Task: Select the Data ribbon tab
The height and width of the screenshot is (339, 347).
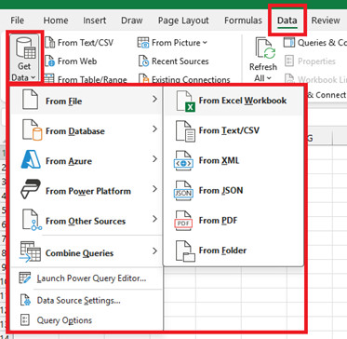Action: (x=287, y=20)
